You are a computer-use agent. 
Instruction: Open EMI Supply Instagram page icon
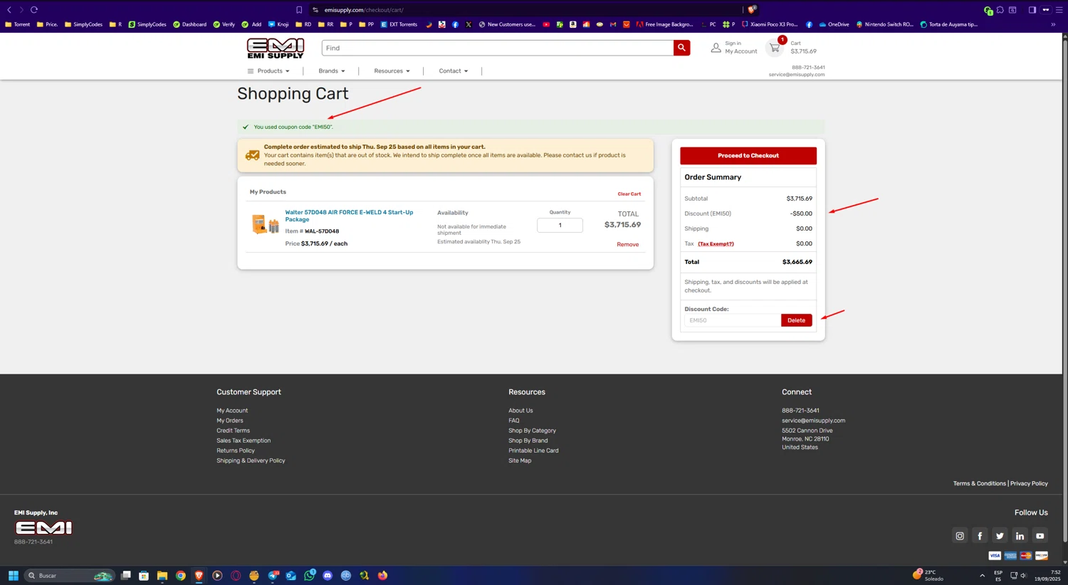point(960,536)
